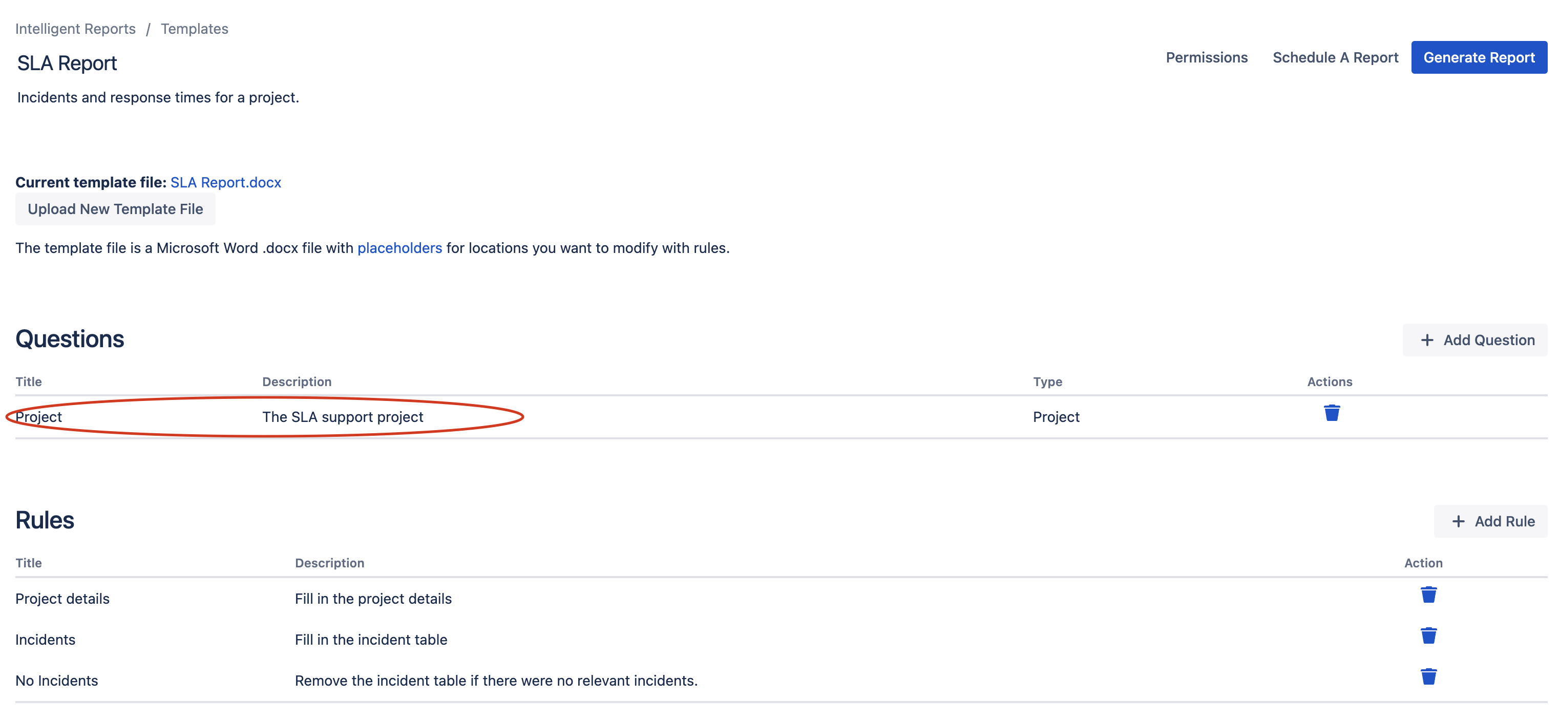Open the placeholders documentation link
The width and height of the screenshot is (1559, 721).
tap(399, 247)
